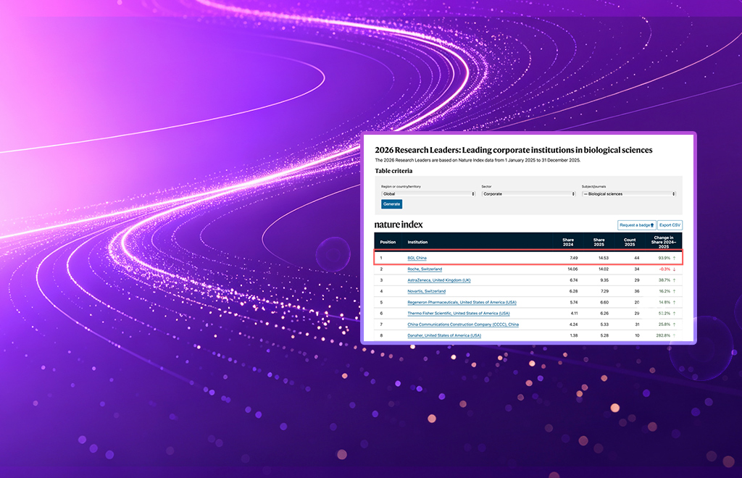This screenshot has width=742, height=478.
Task: Open the BGI, China institution link
Action: pyautogui.click(x=417, y=258)
